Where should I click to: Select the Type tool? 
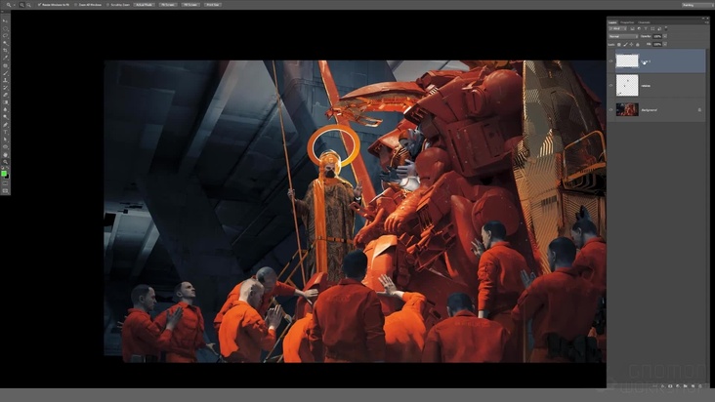[6, 132]
